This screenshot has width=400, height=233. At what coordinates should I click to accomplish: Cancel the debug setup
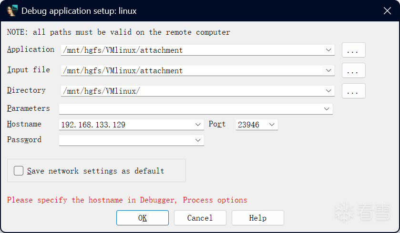tap(200, 218)
